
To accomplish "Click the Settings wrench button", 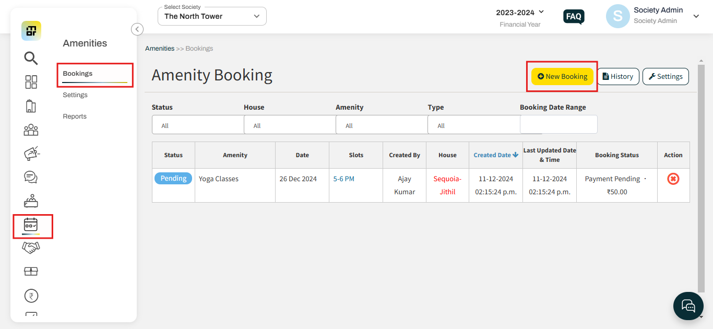I will [666, 76].
